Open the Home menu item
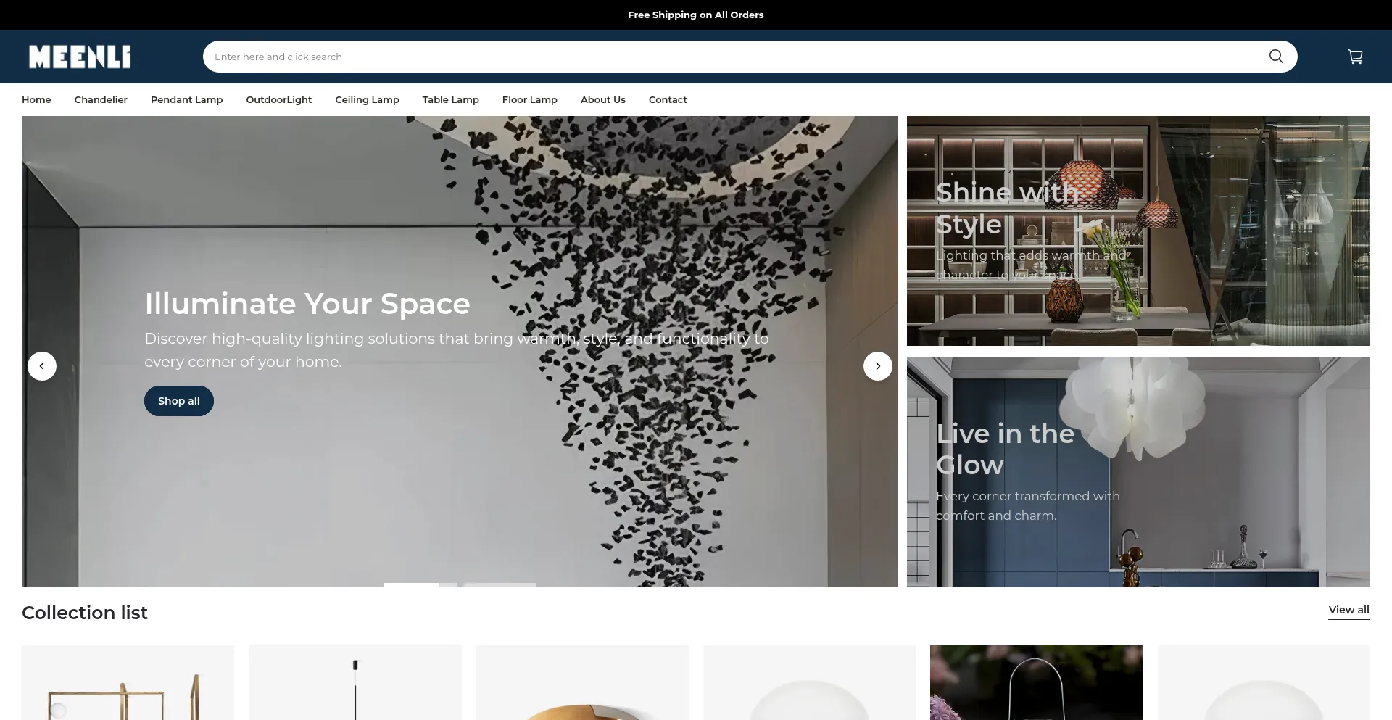 pyautogui.click(x=36, y=100)
